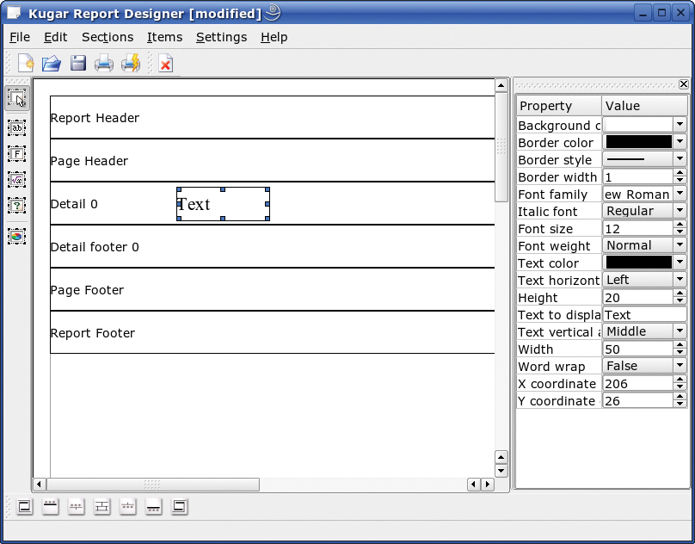The height and width of the screenshot is (544, 695).
Task: Choose the 'F' field item tool
Action: coord(17,154)
